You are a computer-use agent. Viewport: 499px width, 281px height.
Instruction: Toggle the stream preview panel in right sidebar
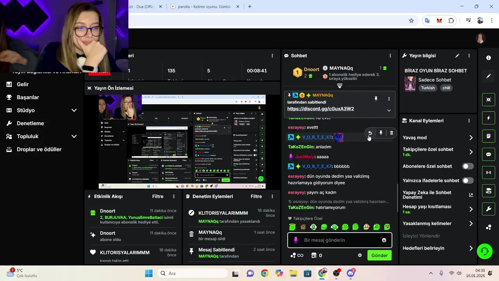click(488, 100)
